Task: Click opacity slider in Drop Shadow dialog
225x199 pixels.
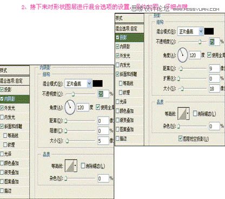Action: click(x=193, y=42)
